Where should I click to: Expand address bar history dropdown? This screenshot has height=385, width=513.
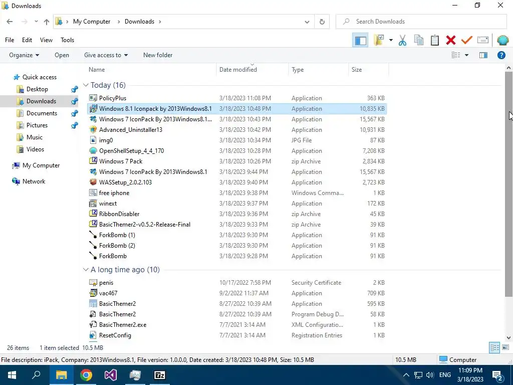pos(307,22)
